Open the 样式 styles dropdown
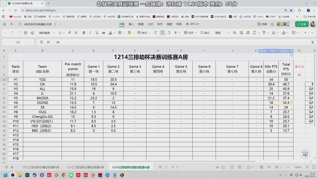The image size is (318, 179). click(x=143, y=33)
